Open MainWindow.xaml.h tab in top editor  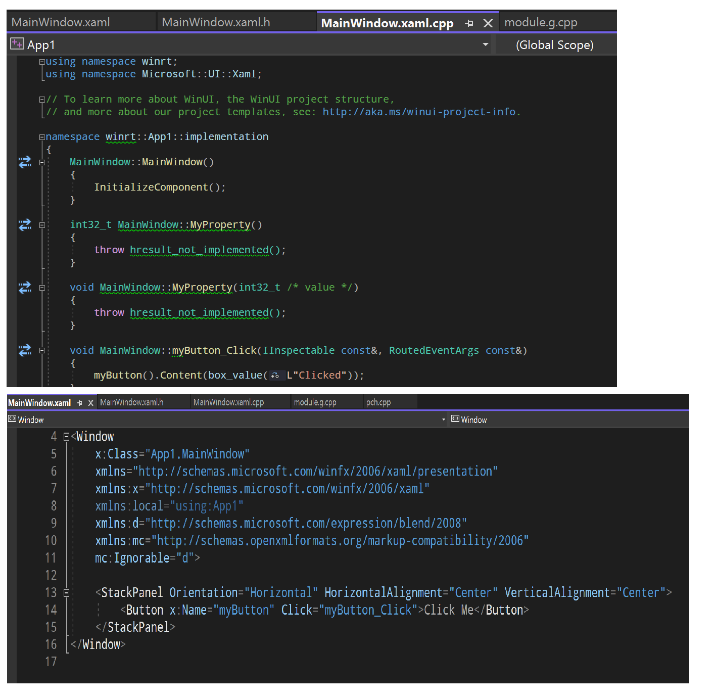pos(216,22)
